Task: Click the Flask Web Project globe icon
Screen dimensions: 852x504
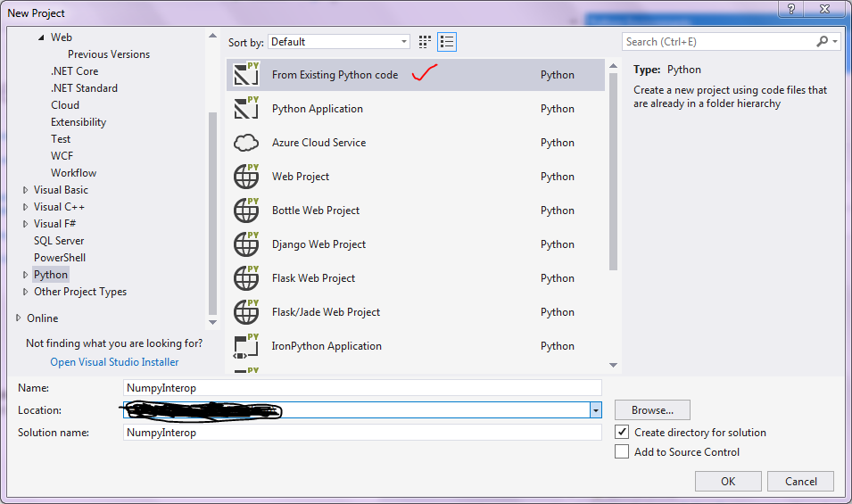Action: (246, 278)
